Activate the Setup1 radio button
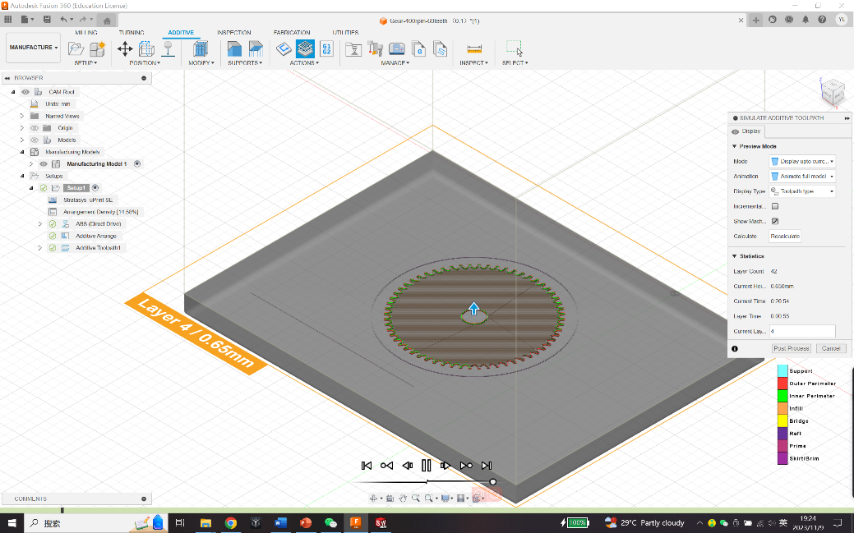 [95, 188]
